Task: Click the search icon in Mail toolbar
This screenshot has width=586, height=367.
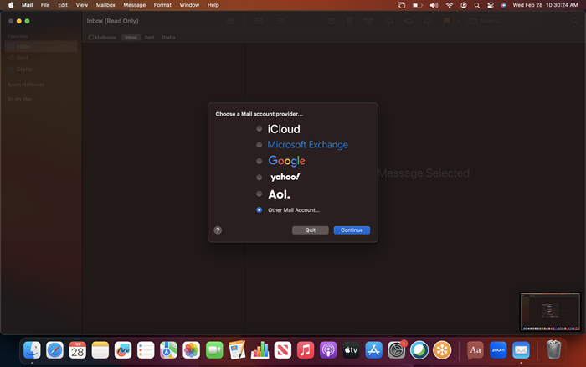Action: [574, 21]
